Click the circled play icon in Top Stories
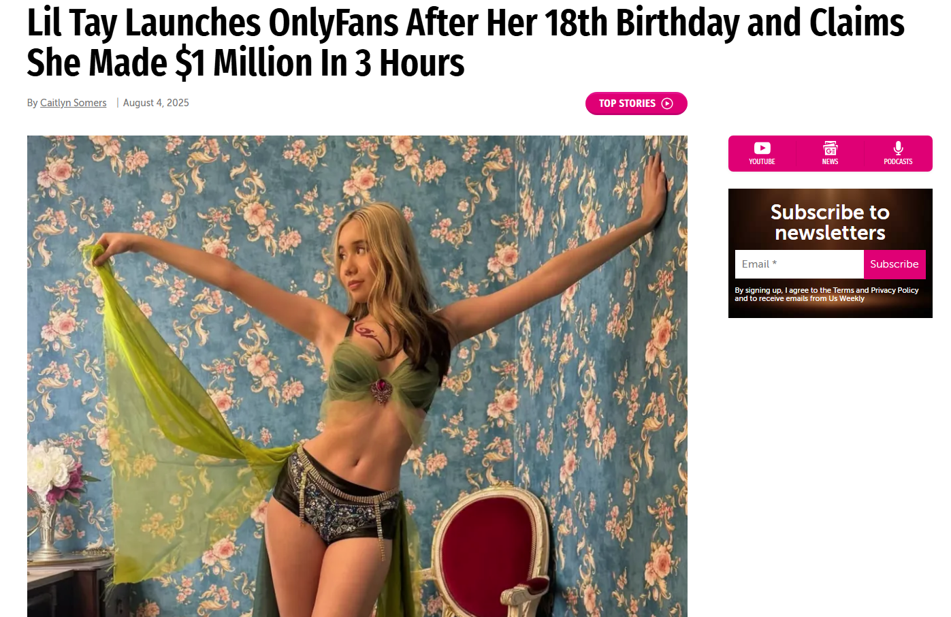951x617 pixels. click(x=667, y=104)
